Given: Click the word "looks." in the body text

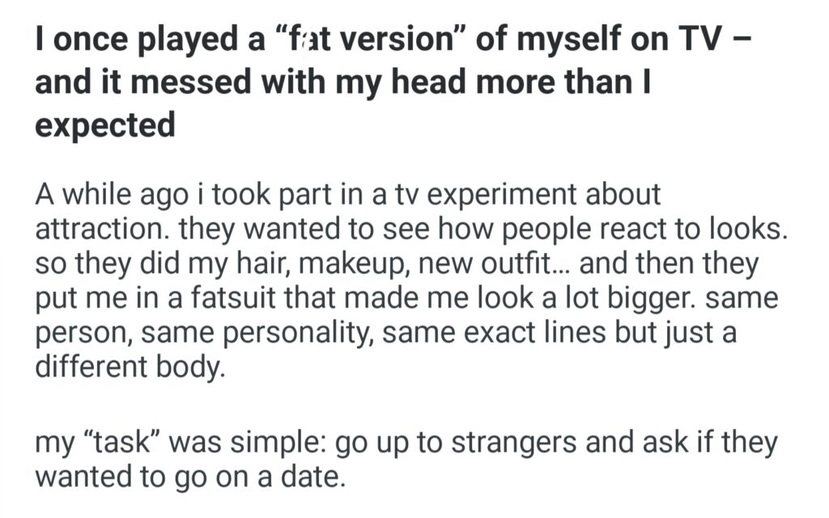Looking at the screenshot, I should pyautogui.click(x=743, y=229).
